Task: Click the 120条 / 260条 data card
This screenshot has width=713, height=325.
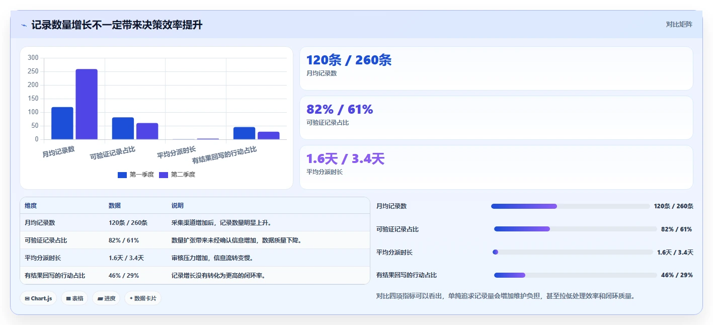Action: click(x=496, y=68)
